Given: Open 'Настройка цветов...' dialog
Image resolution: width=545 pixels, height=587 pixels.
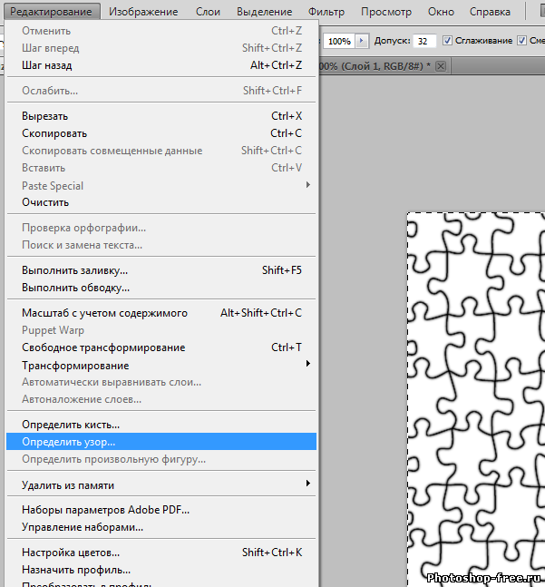Looking at the screenshot, I should point(71,553).
